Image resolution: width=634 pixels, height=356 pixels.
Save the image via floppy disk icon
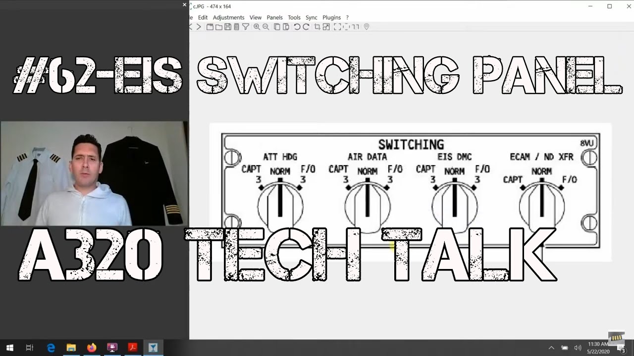tap(228, 27)
